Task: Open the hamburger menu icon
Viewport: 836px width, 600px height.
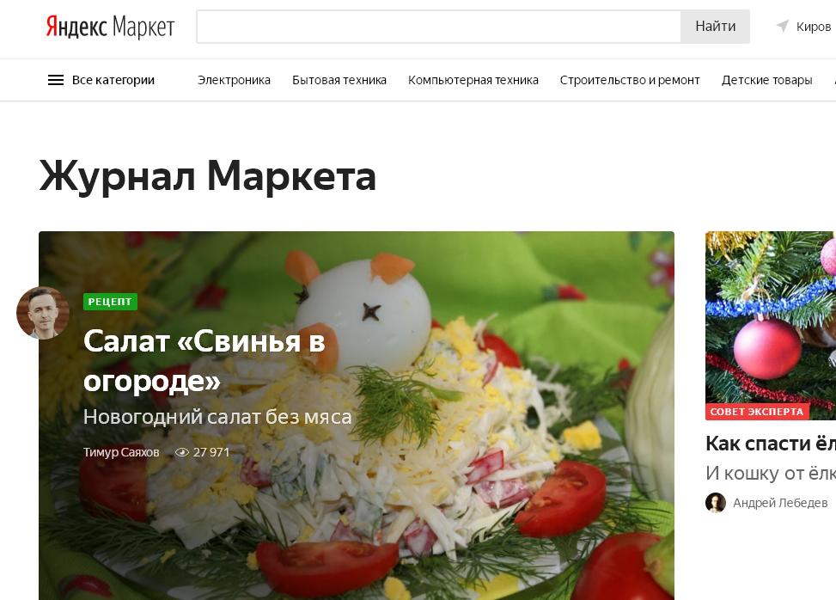Action: pos(56,80)
